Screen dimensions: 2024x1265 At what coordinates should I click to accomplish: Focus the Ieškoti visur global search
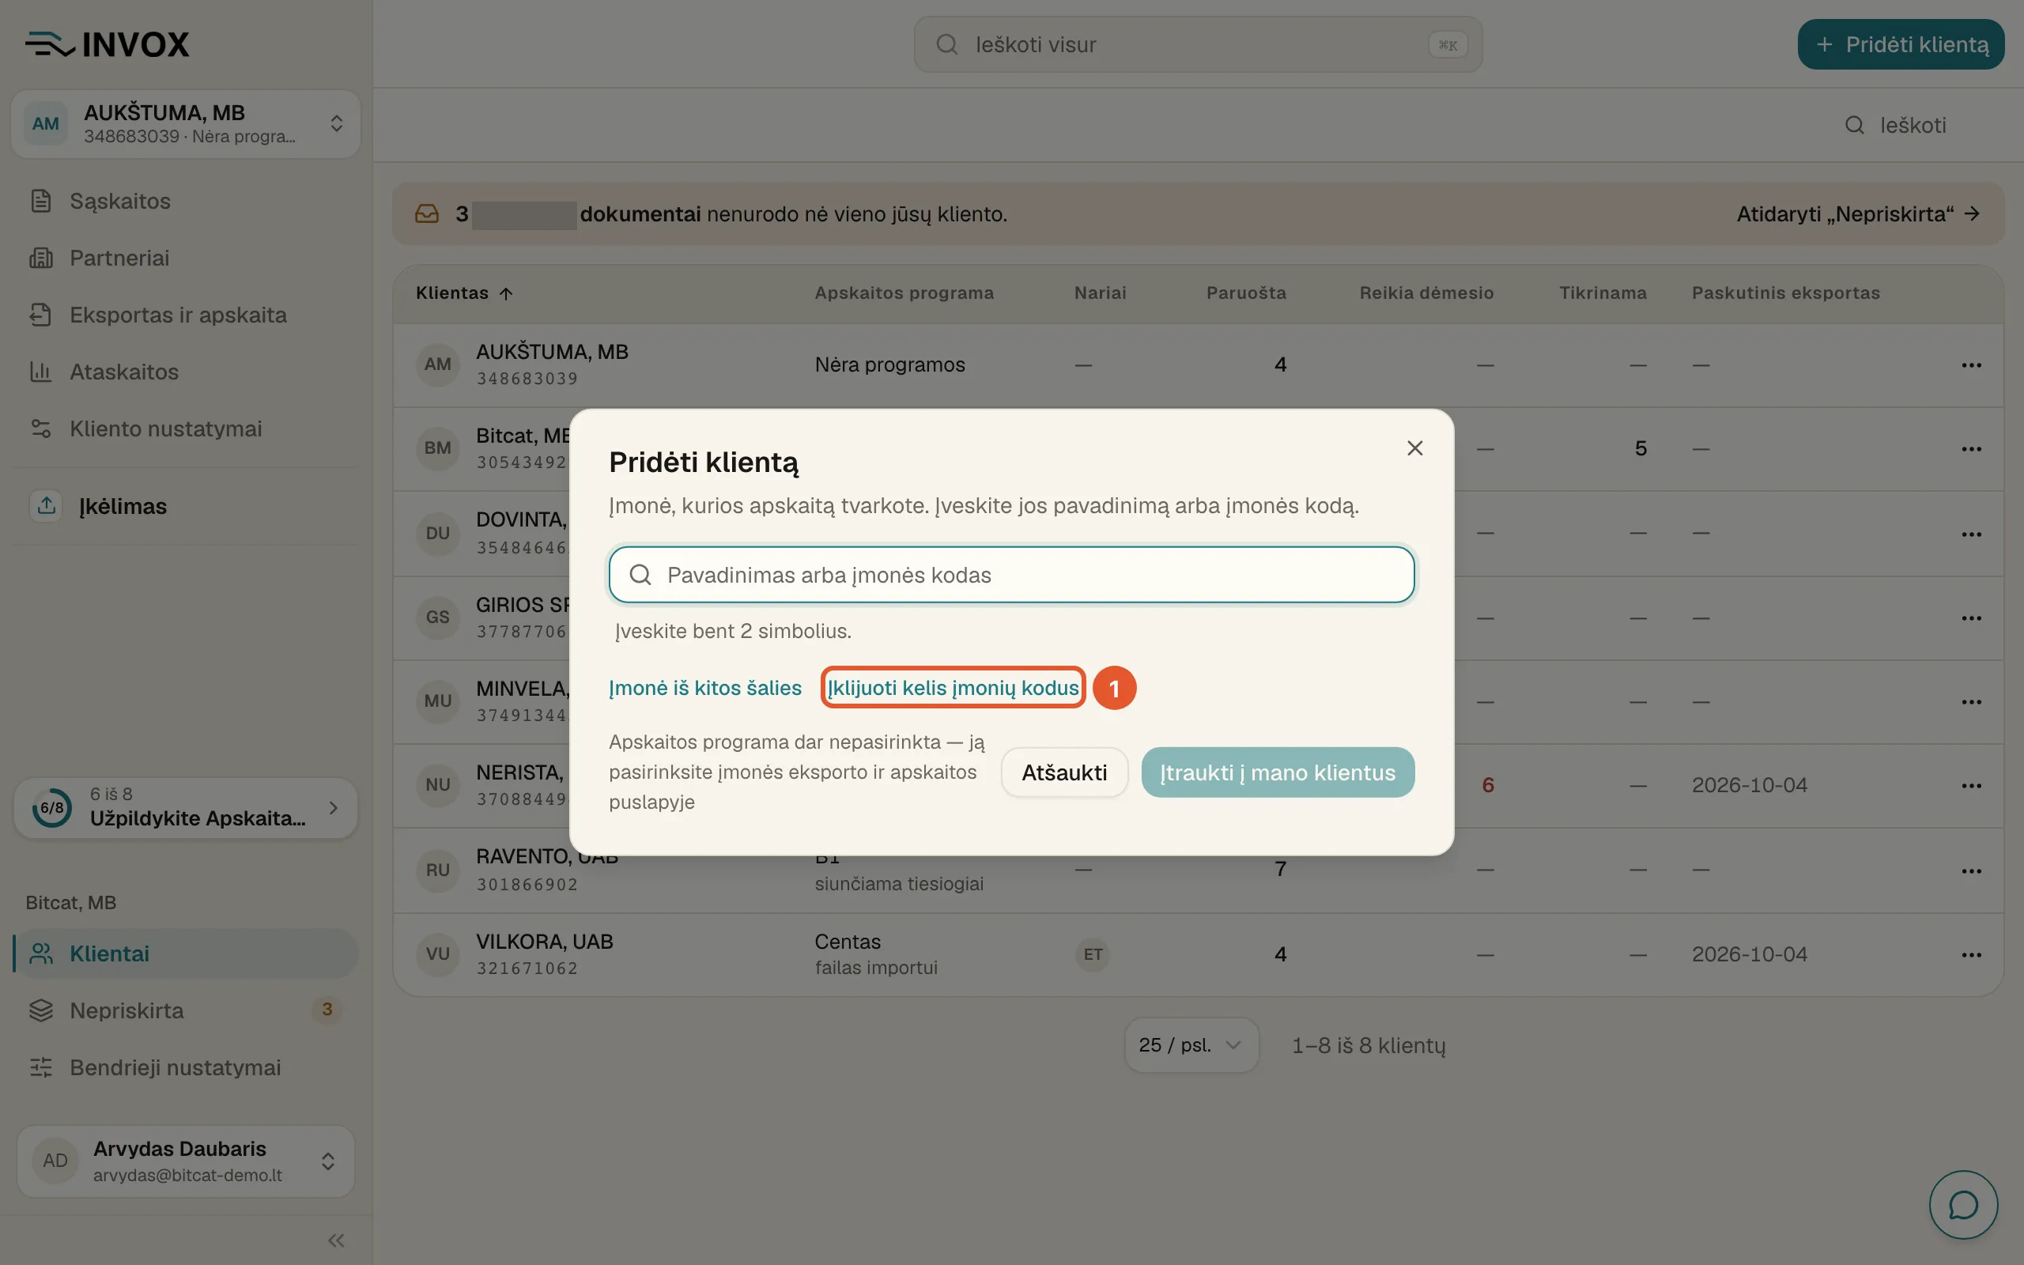tap(1198, 44)
